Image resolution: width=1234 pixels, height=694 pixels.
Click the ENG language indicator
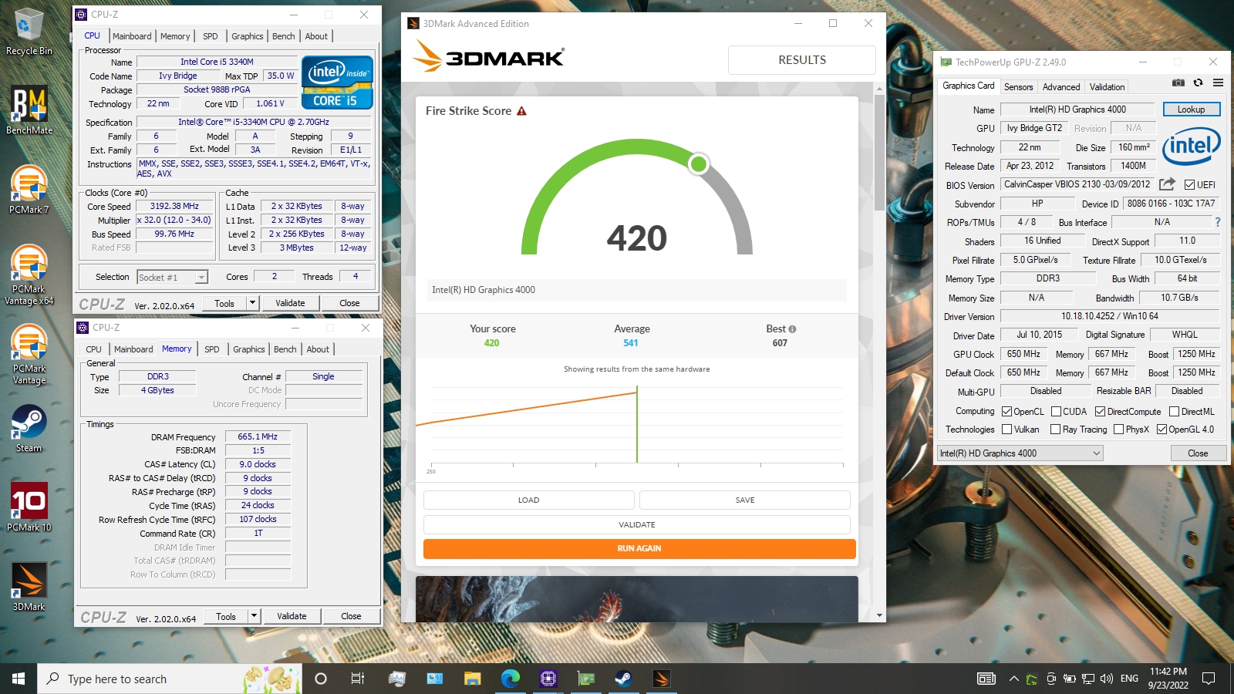tap(1129, 679)
